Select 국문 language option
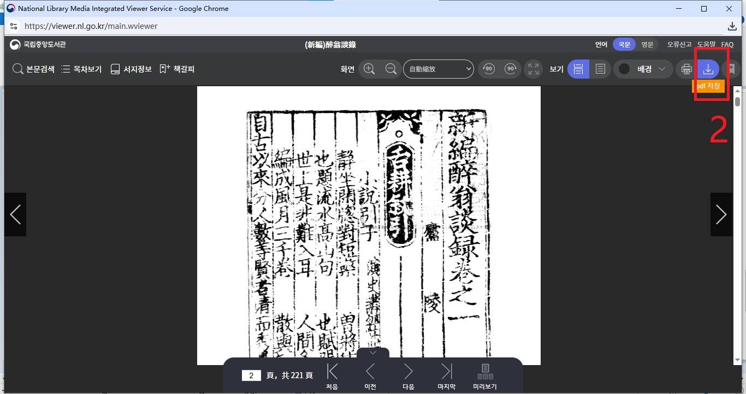This screenshot has height=394, width=746. click(x=624, y=45)
